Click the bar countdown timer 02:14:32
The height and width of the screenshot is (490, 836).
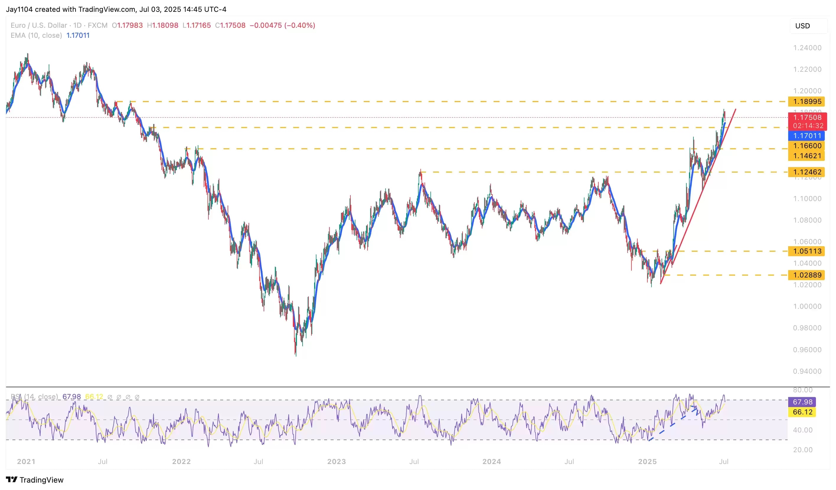pos(808,126)
